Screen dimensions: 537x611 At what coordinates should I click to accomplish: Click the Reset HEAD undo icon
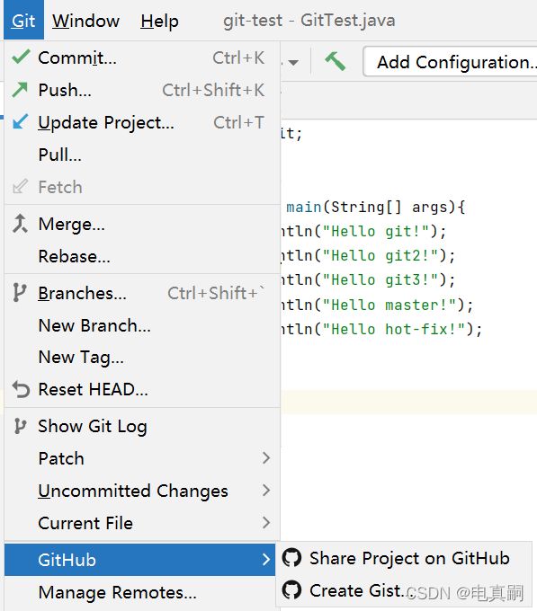pos(21,389)
